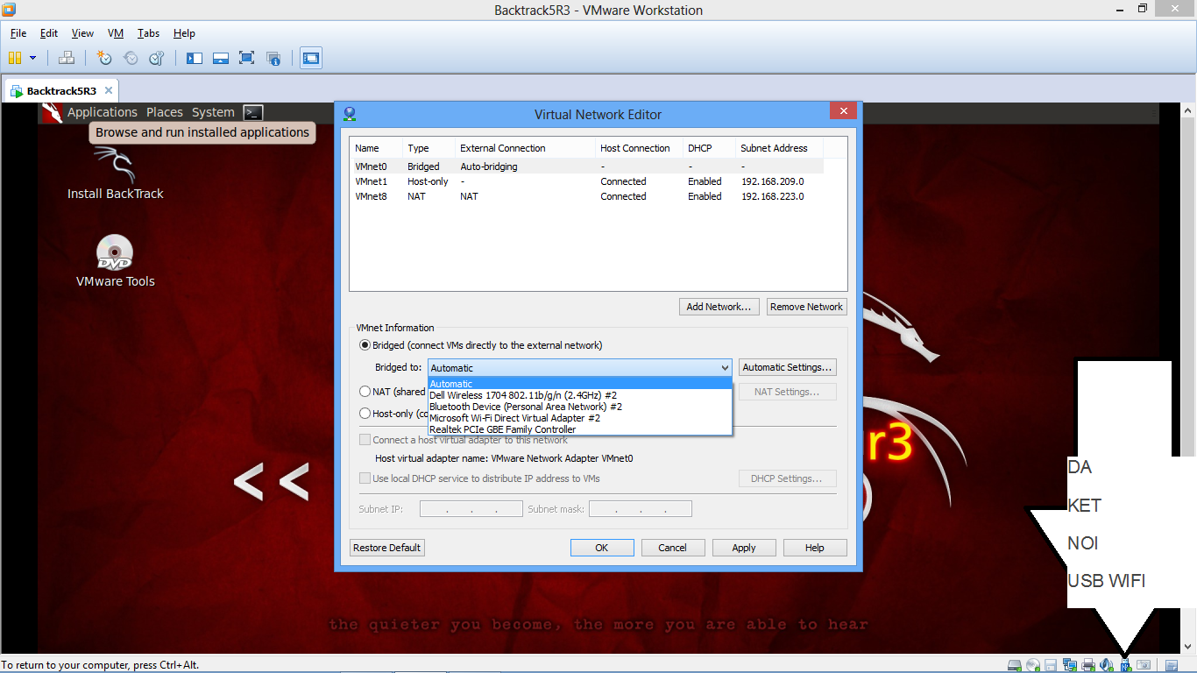Click the sound card status bar icon

pos(1107,665)
